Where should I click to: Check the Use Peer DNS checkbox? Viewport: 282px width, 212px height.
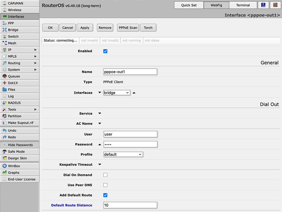pos(105,185)
